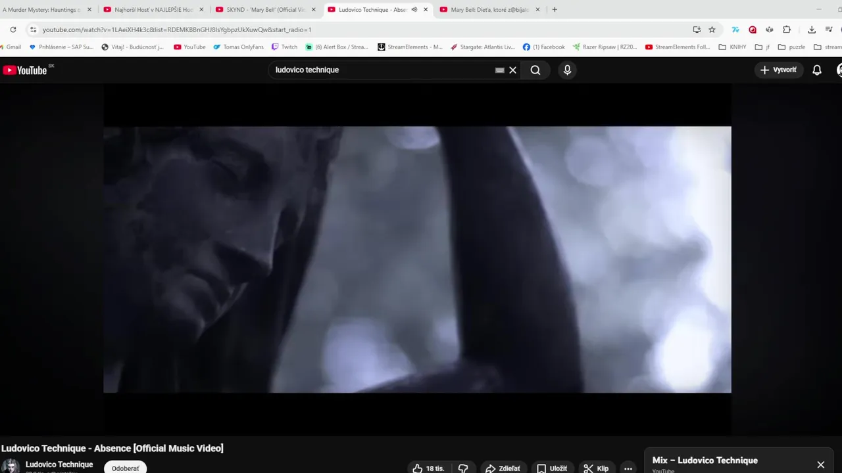Open the notifications bell
This screenshot has width=842, height=473.
817,70
